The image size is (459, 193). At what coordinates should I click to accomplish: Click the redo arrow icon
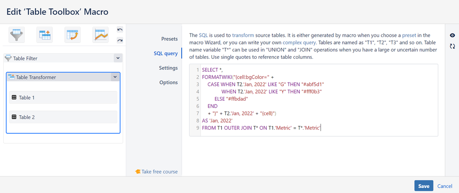120,40
